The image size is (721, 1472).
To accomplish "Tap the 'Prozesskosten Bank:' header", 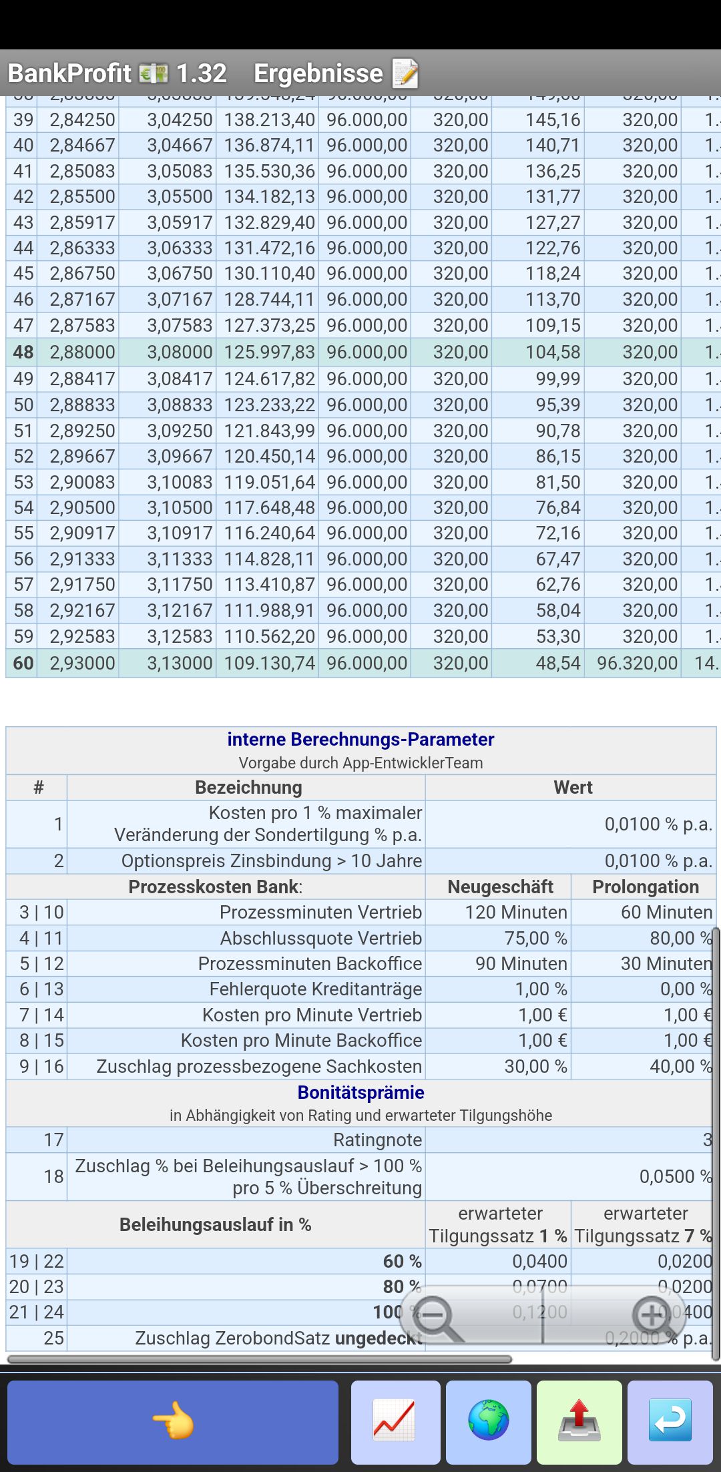I will (216, 887).
